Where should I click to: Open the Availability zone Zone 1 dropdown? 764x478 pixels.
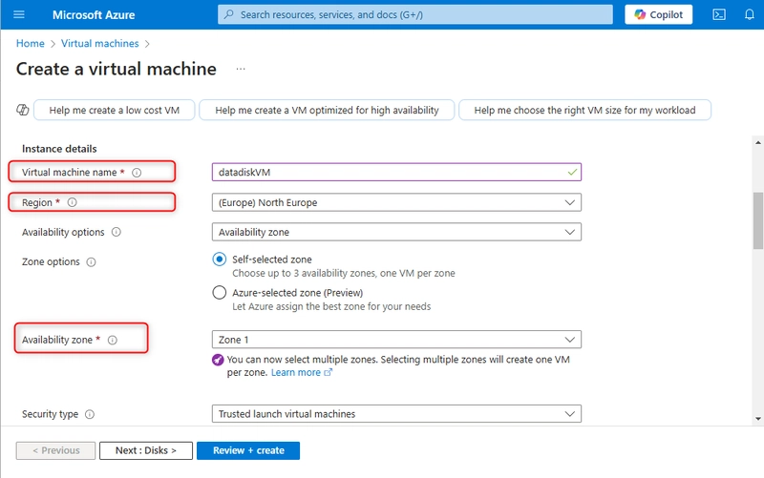point(396,340)
